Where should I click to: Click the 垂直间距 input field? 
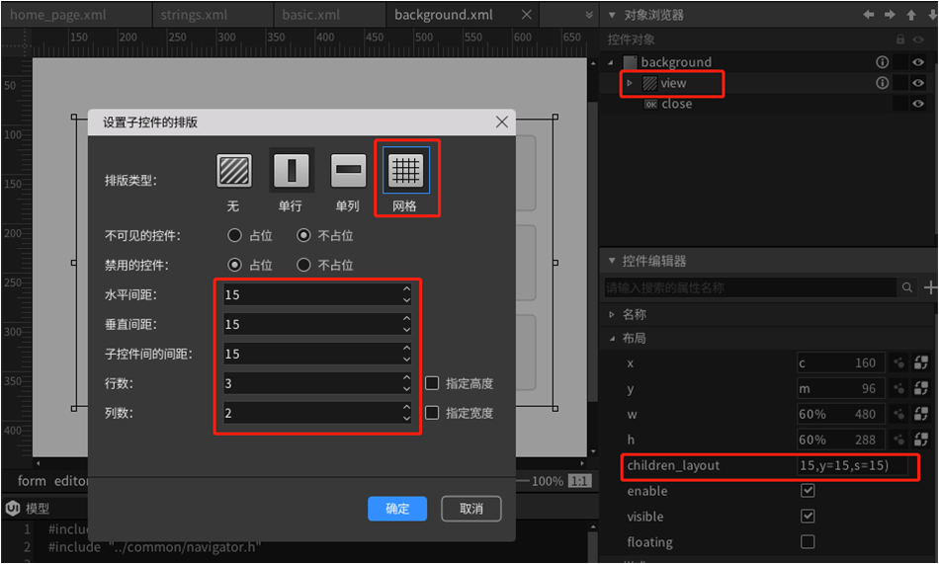tap(317, 324)
